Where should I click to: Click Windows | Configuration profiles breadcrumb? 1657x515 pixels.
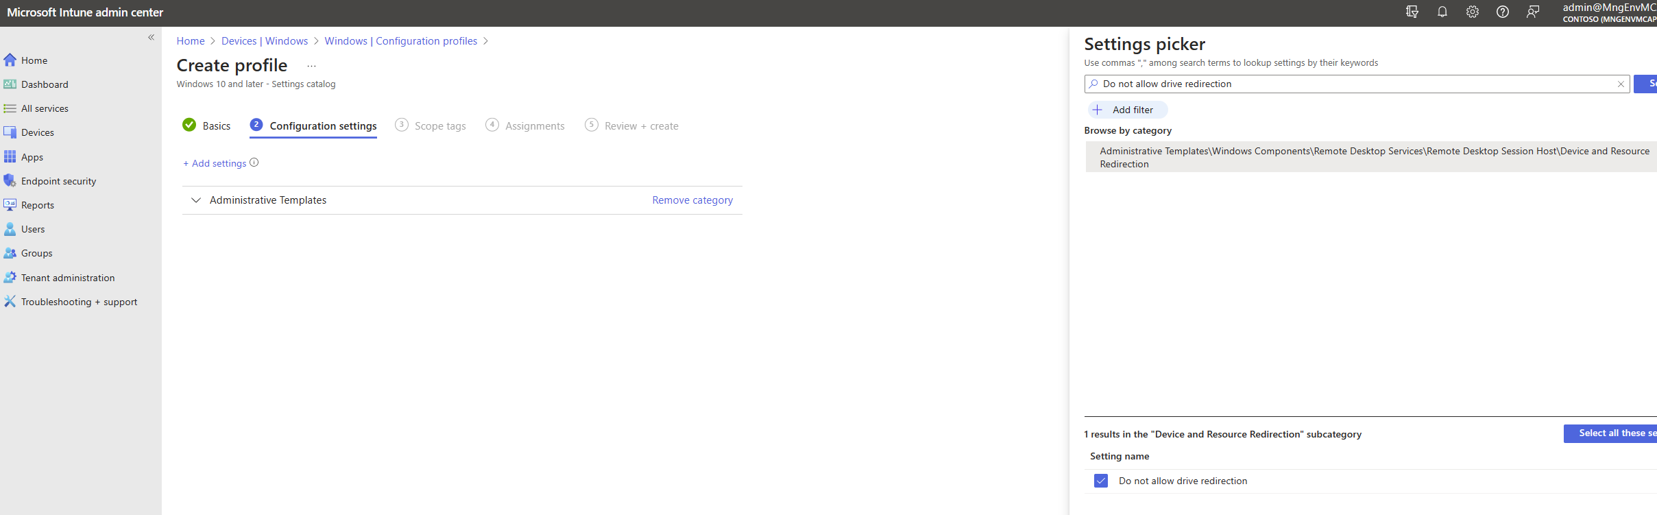[401, 41]
